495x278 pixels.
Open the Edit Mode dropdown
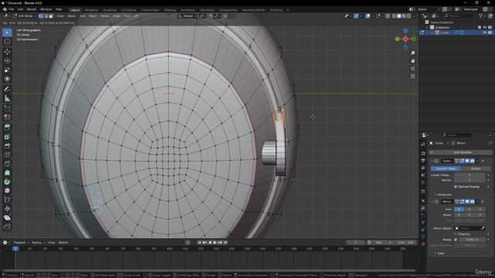pos(24,15)
